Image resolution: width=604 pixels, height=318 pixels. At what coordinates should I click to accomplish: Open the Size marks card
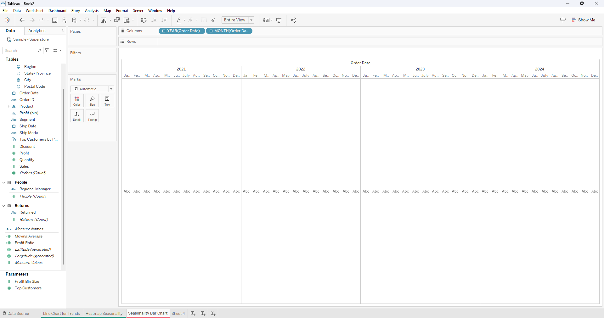[92, 101]
